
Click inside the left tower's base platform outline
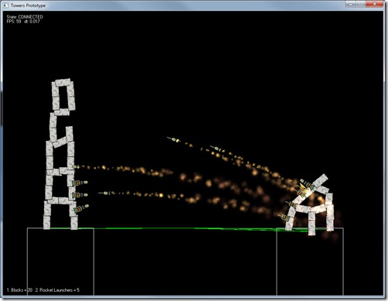(x=60, y=262)
